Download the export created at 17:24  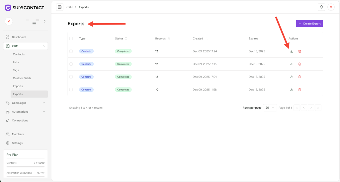pos(292,51)
